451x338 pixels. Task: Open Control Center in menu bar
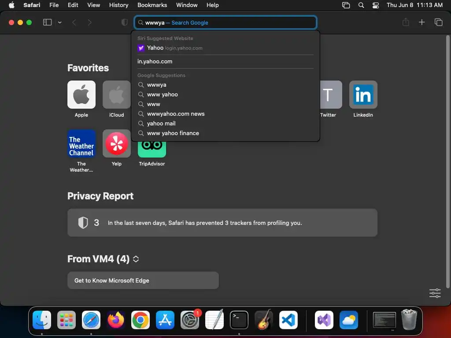coord(375,5)
